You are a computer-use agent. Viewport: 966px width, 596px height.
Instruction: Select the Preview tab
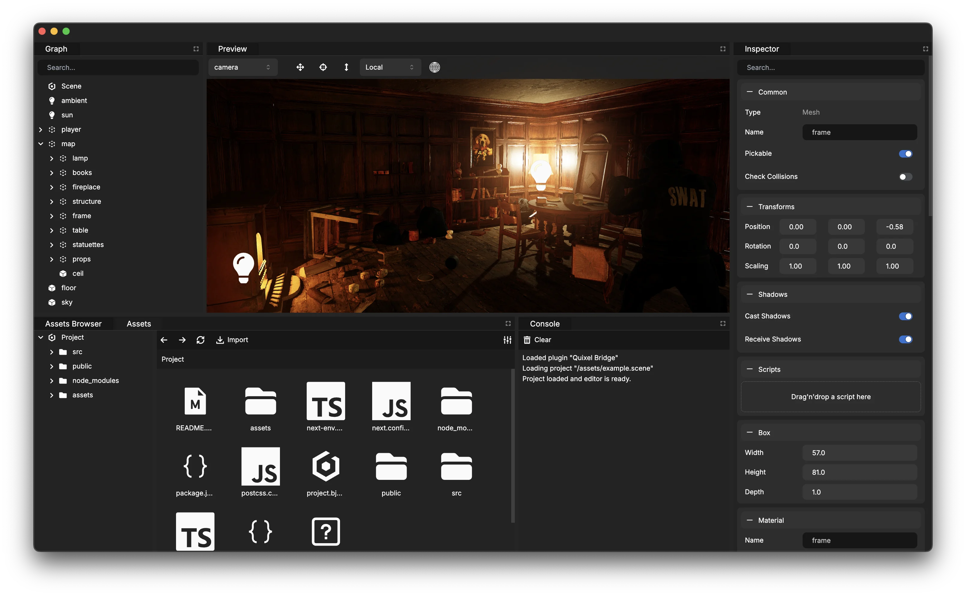click(232, 49)
